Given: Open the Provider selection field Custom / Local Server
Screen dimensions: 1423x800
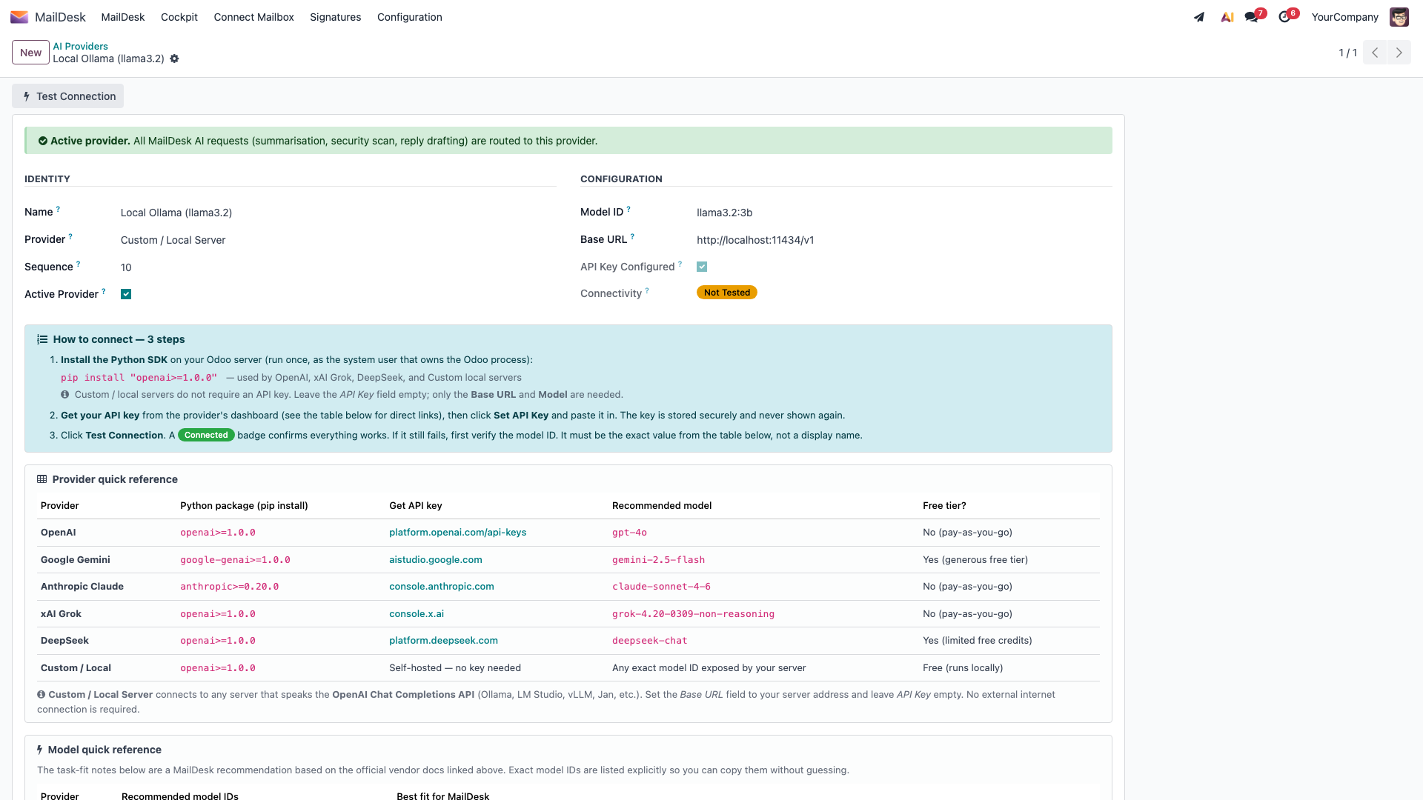Looking at the screenshot, I should 173,240.
